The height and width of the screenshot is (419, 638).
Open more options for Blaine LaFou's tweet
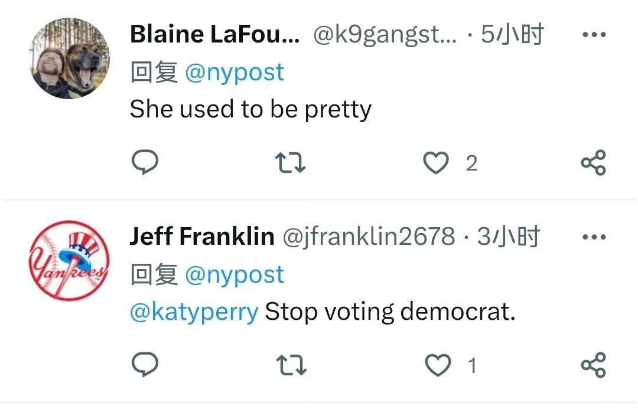(594, 35)
